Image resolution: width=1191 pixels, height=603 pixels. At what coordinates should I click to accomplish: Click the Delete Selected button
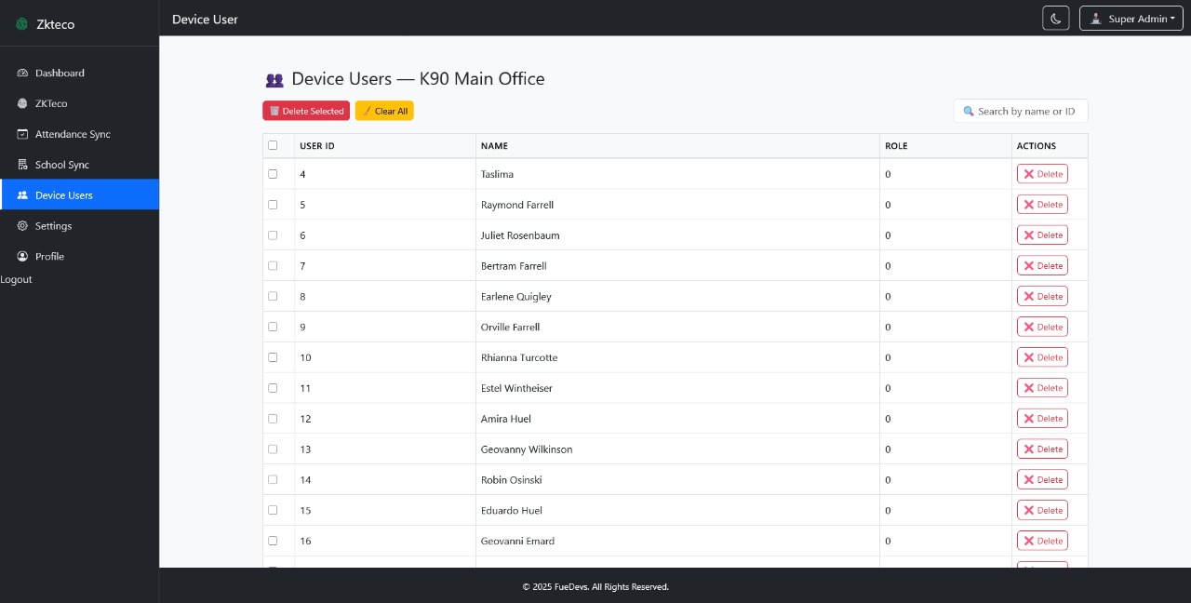[x=305, y=111]
